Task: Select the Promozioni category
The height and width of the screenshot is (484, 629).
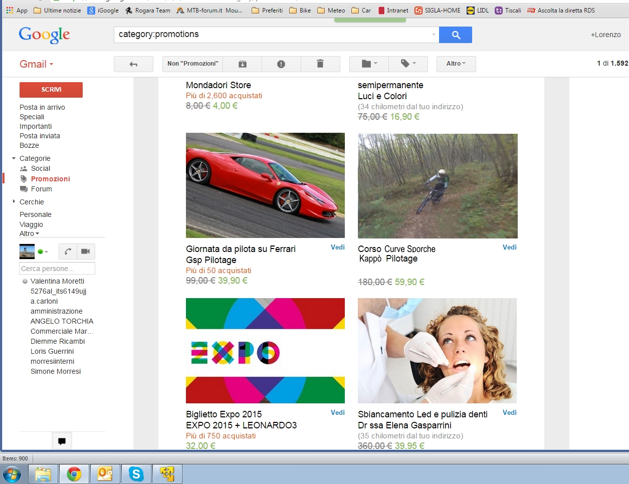Action: click(50, 179)
